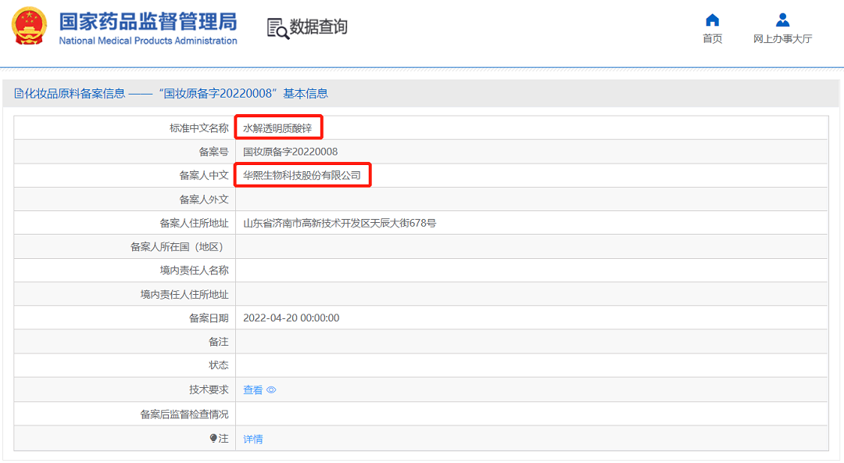Open the 详情 link in 注 row

[x=253, y=439]
